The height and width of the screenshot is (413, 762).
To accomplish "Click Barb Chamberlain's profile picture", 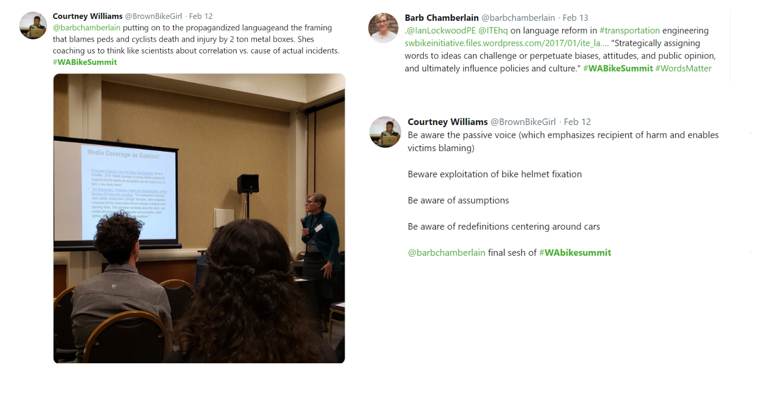I will point(383,28).
